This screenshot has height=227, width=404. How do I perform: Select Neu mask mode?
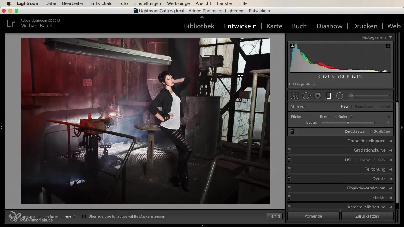[344, 106]
